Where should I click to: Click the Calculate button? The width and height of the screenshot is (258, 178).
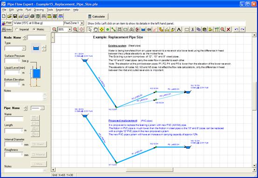click(x=97, y=16)
